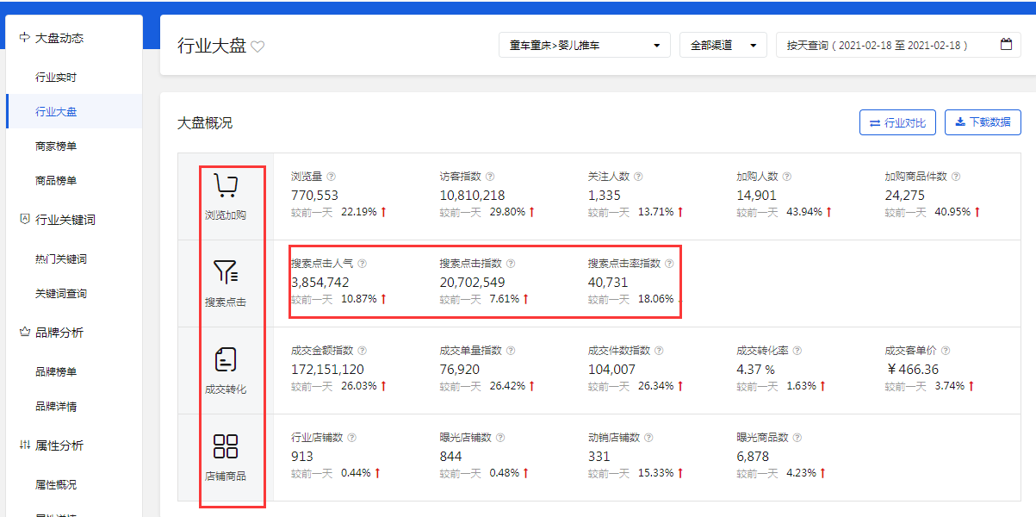Click the 成交客单价 value ￥466.36

pos(911,369)
